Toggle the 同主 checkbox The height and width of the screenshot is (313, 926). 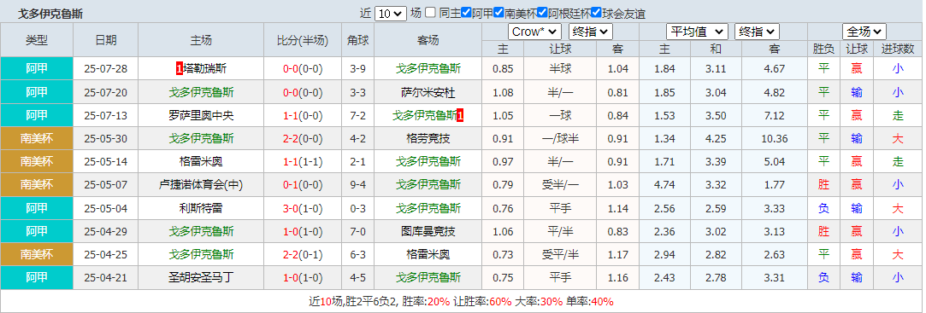pyautogui.click(x=431, y=13)
